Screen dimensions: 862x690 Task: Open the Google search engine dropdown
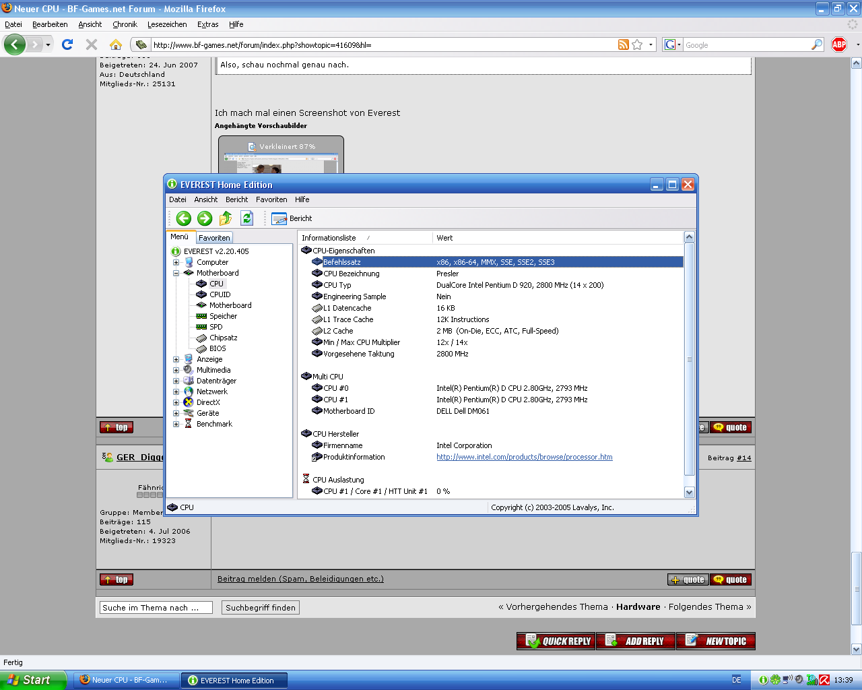pos(673,44)
